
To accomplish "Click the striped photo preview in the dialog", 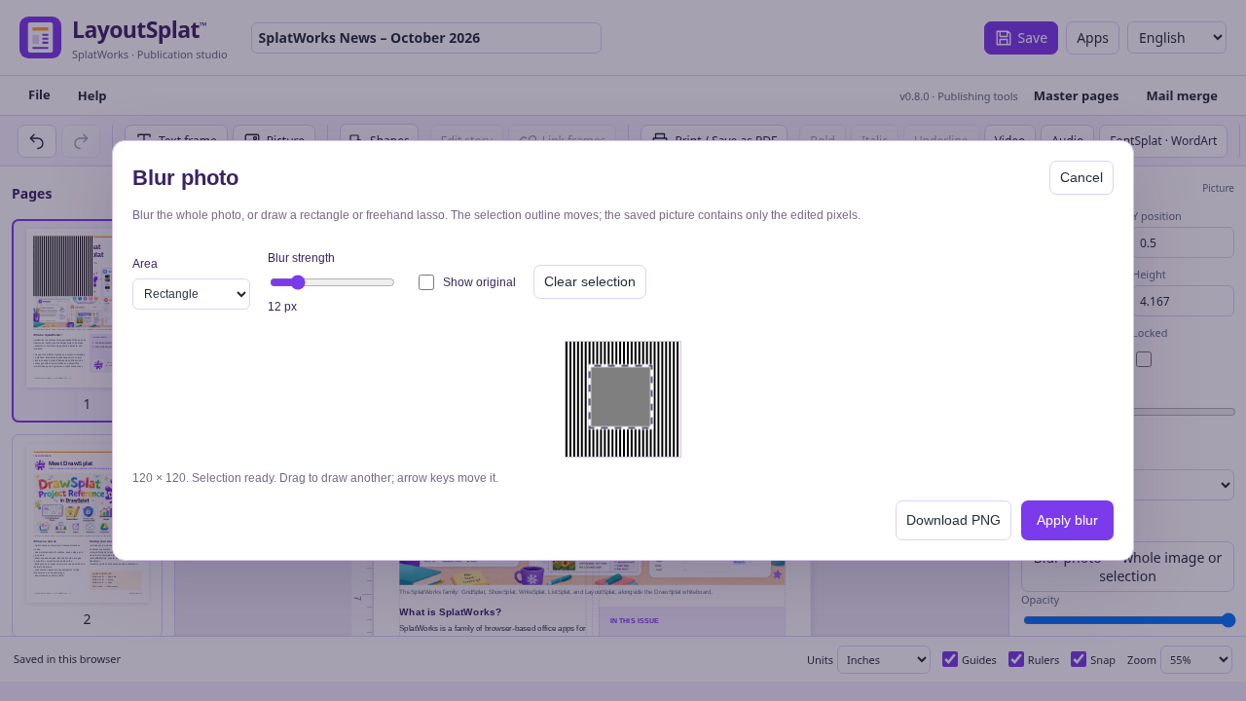I will tap(623, 399).
